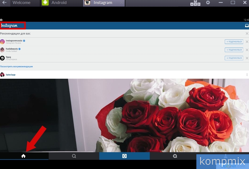The image size is (249, 169).
Task: Open instagramrussia profile avatar
Action: point(2,42)
